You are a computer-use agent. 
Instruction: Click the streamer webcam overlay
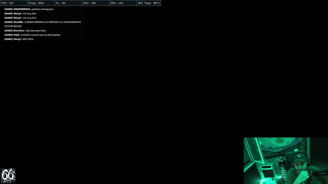pos(286,161)
